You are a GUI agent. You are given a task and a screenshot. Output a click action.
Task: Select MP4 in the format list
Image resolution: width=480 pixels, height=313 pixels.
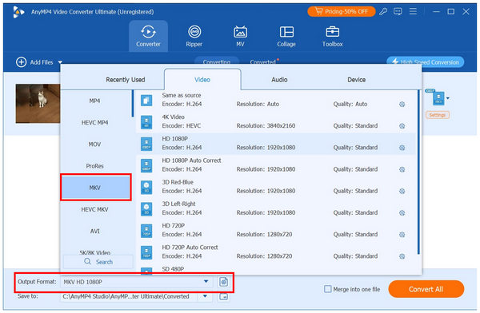click(95, 101)
